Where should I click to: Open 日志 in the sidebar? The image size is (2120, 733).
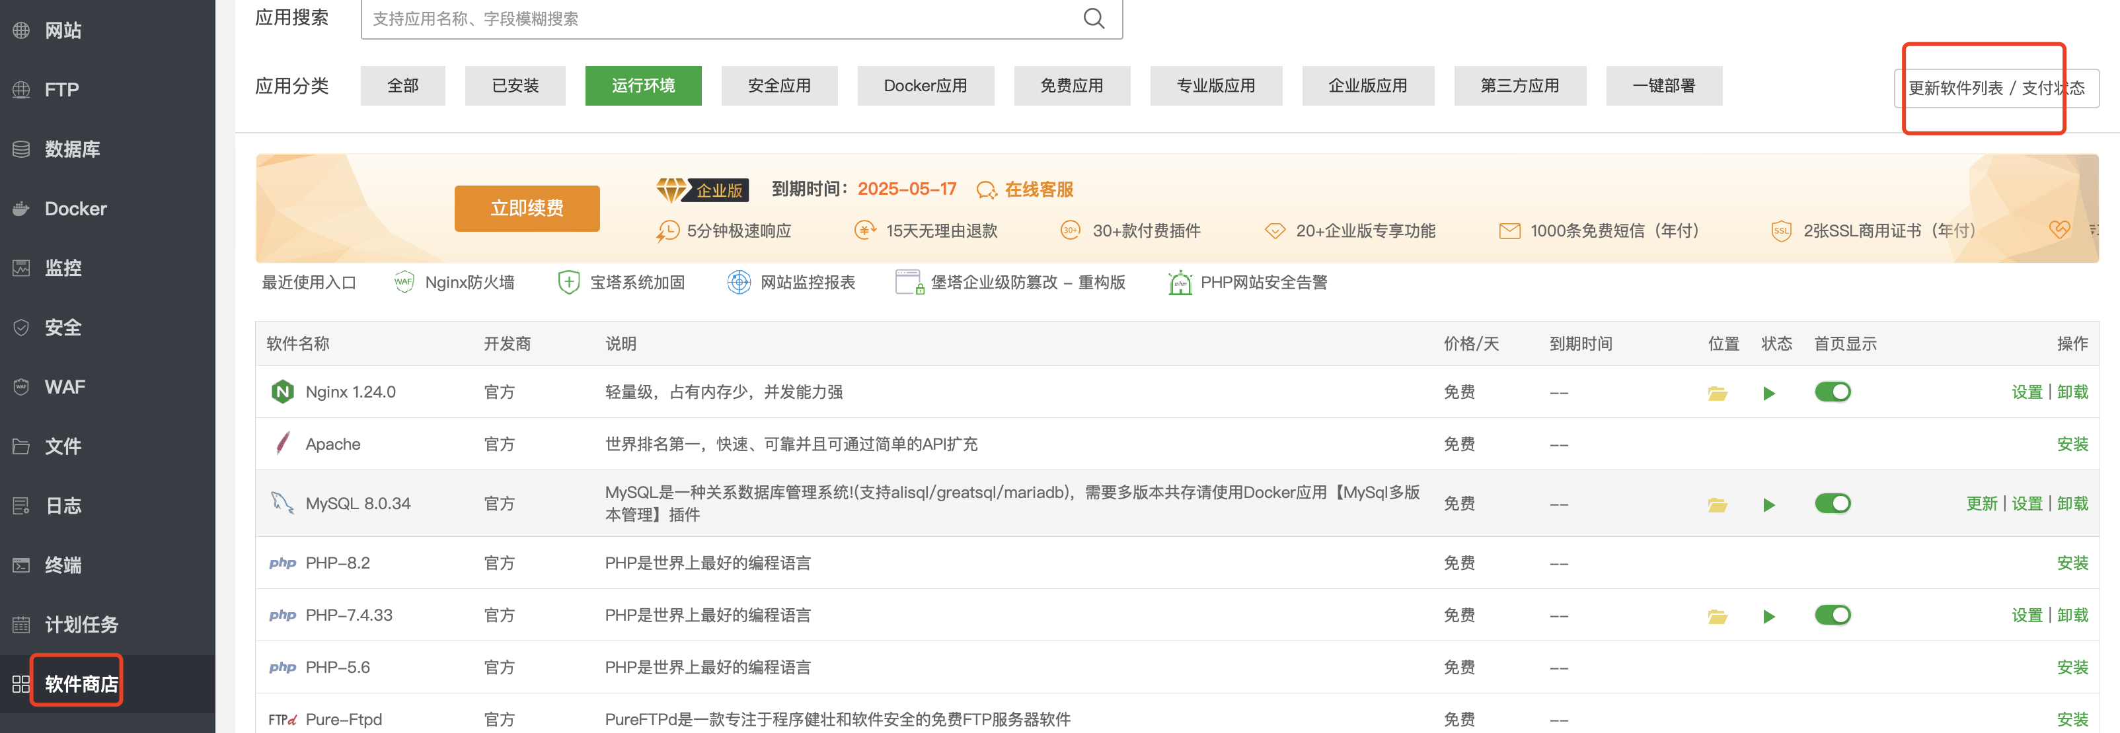click(x=63, y=506)
